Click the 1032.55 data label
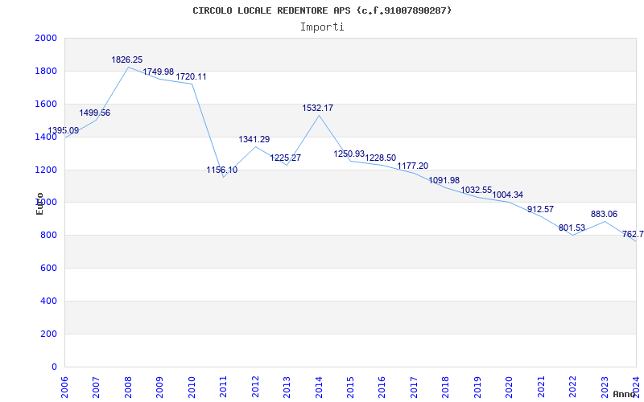The image size is (644, 402). click(x=477, y=190)
